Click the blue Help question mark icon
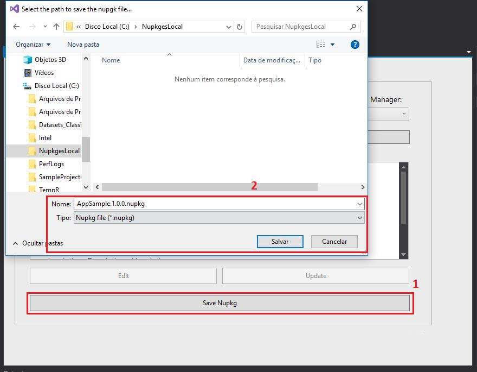Viewport: 477px width, 372px height. (x=355, y=45)
